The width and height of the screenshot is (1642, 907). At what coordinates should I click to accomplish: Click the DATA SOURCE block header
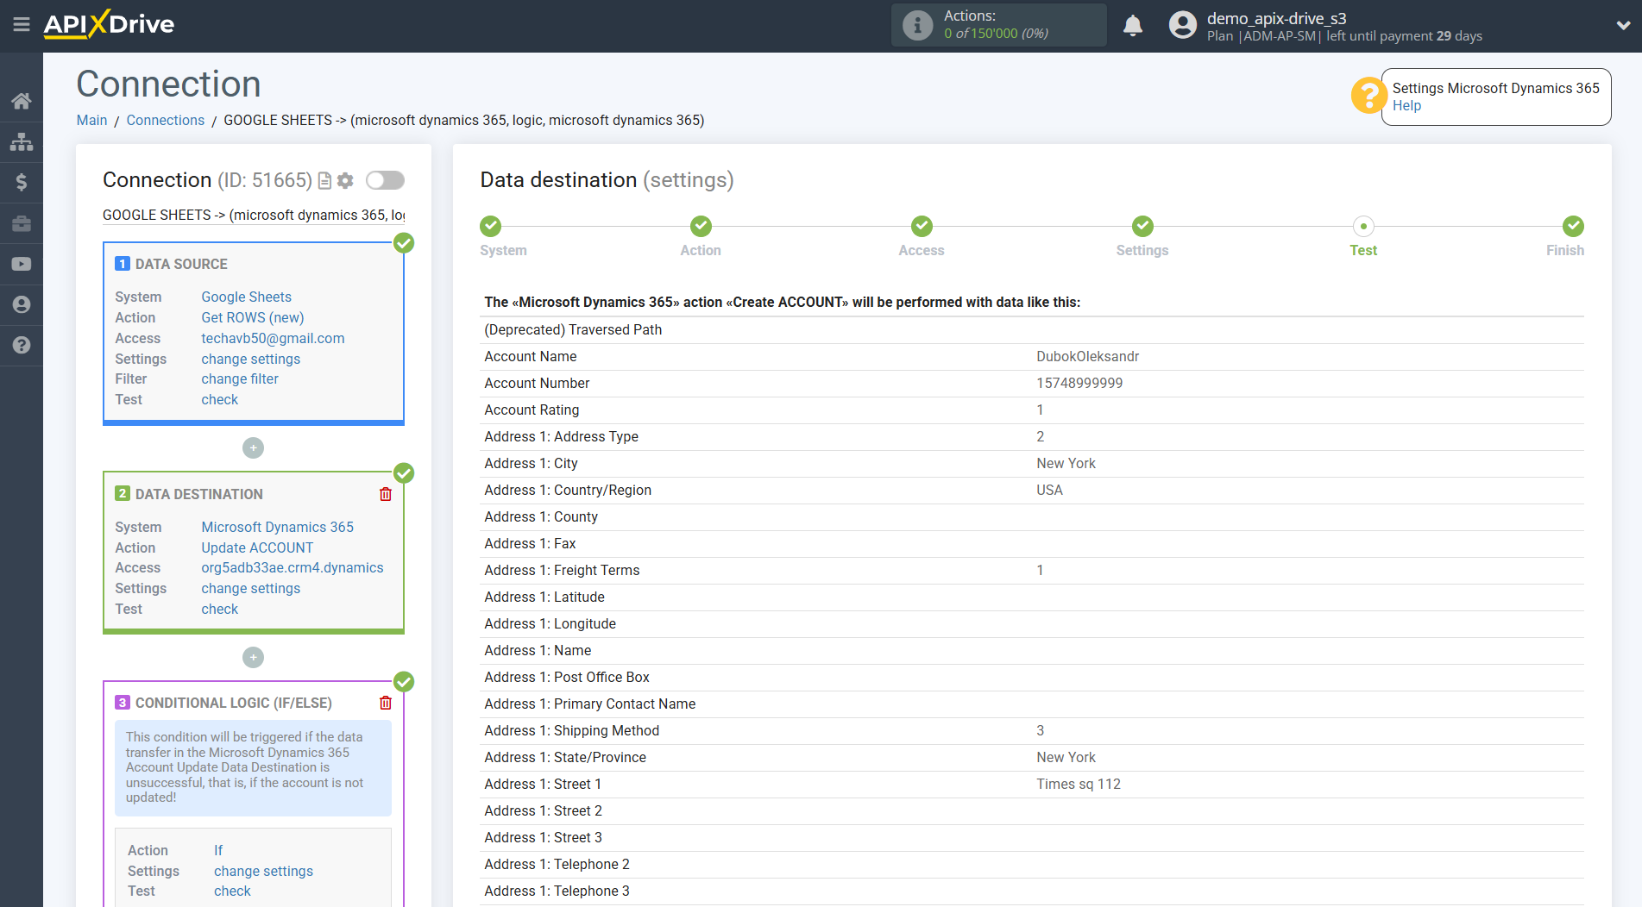click(x=181, y=264)
